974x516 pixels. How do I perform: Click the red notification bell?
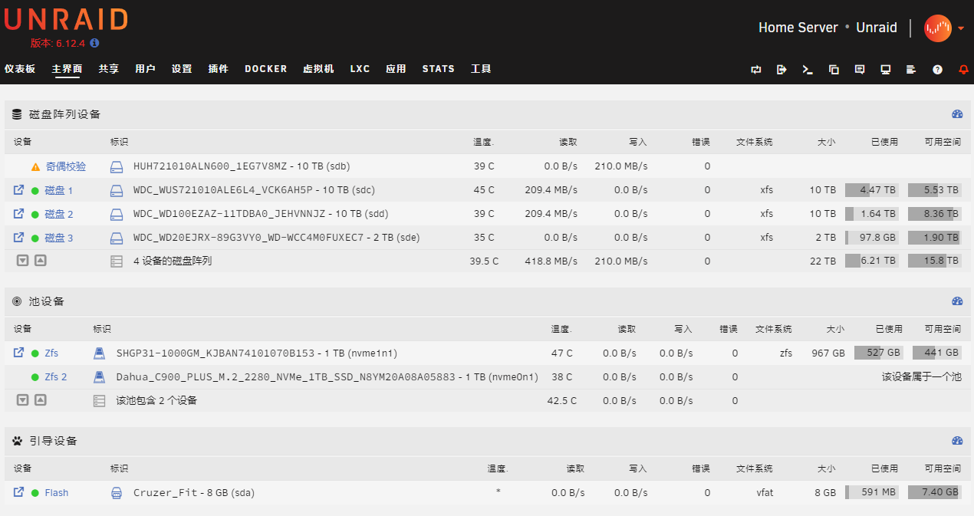(964, 70)
